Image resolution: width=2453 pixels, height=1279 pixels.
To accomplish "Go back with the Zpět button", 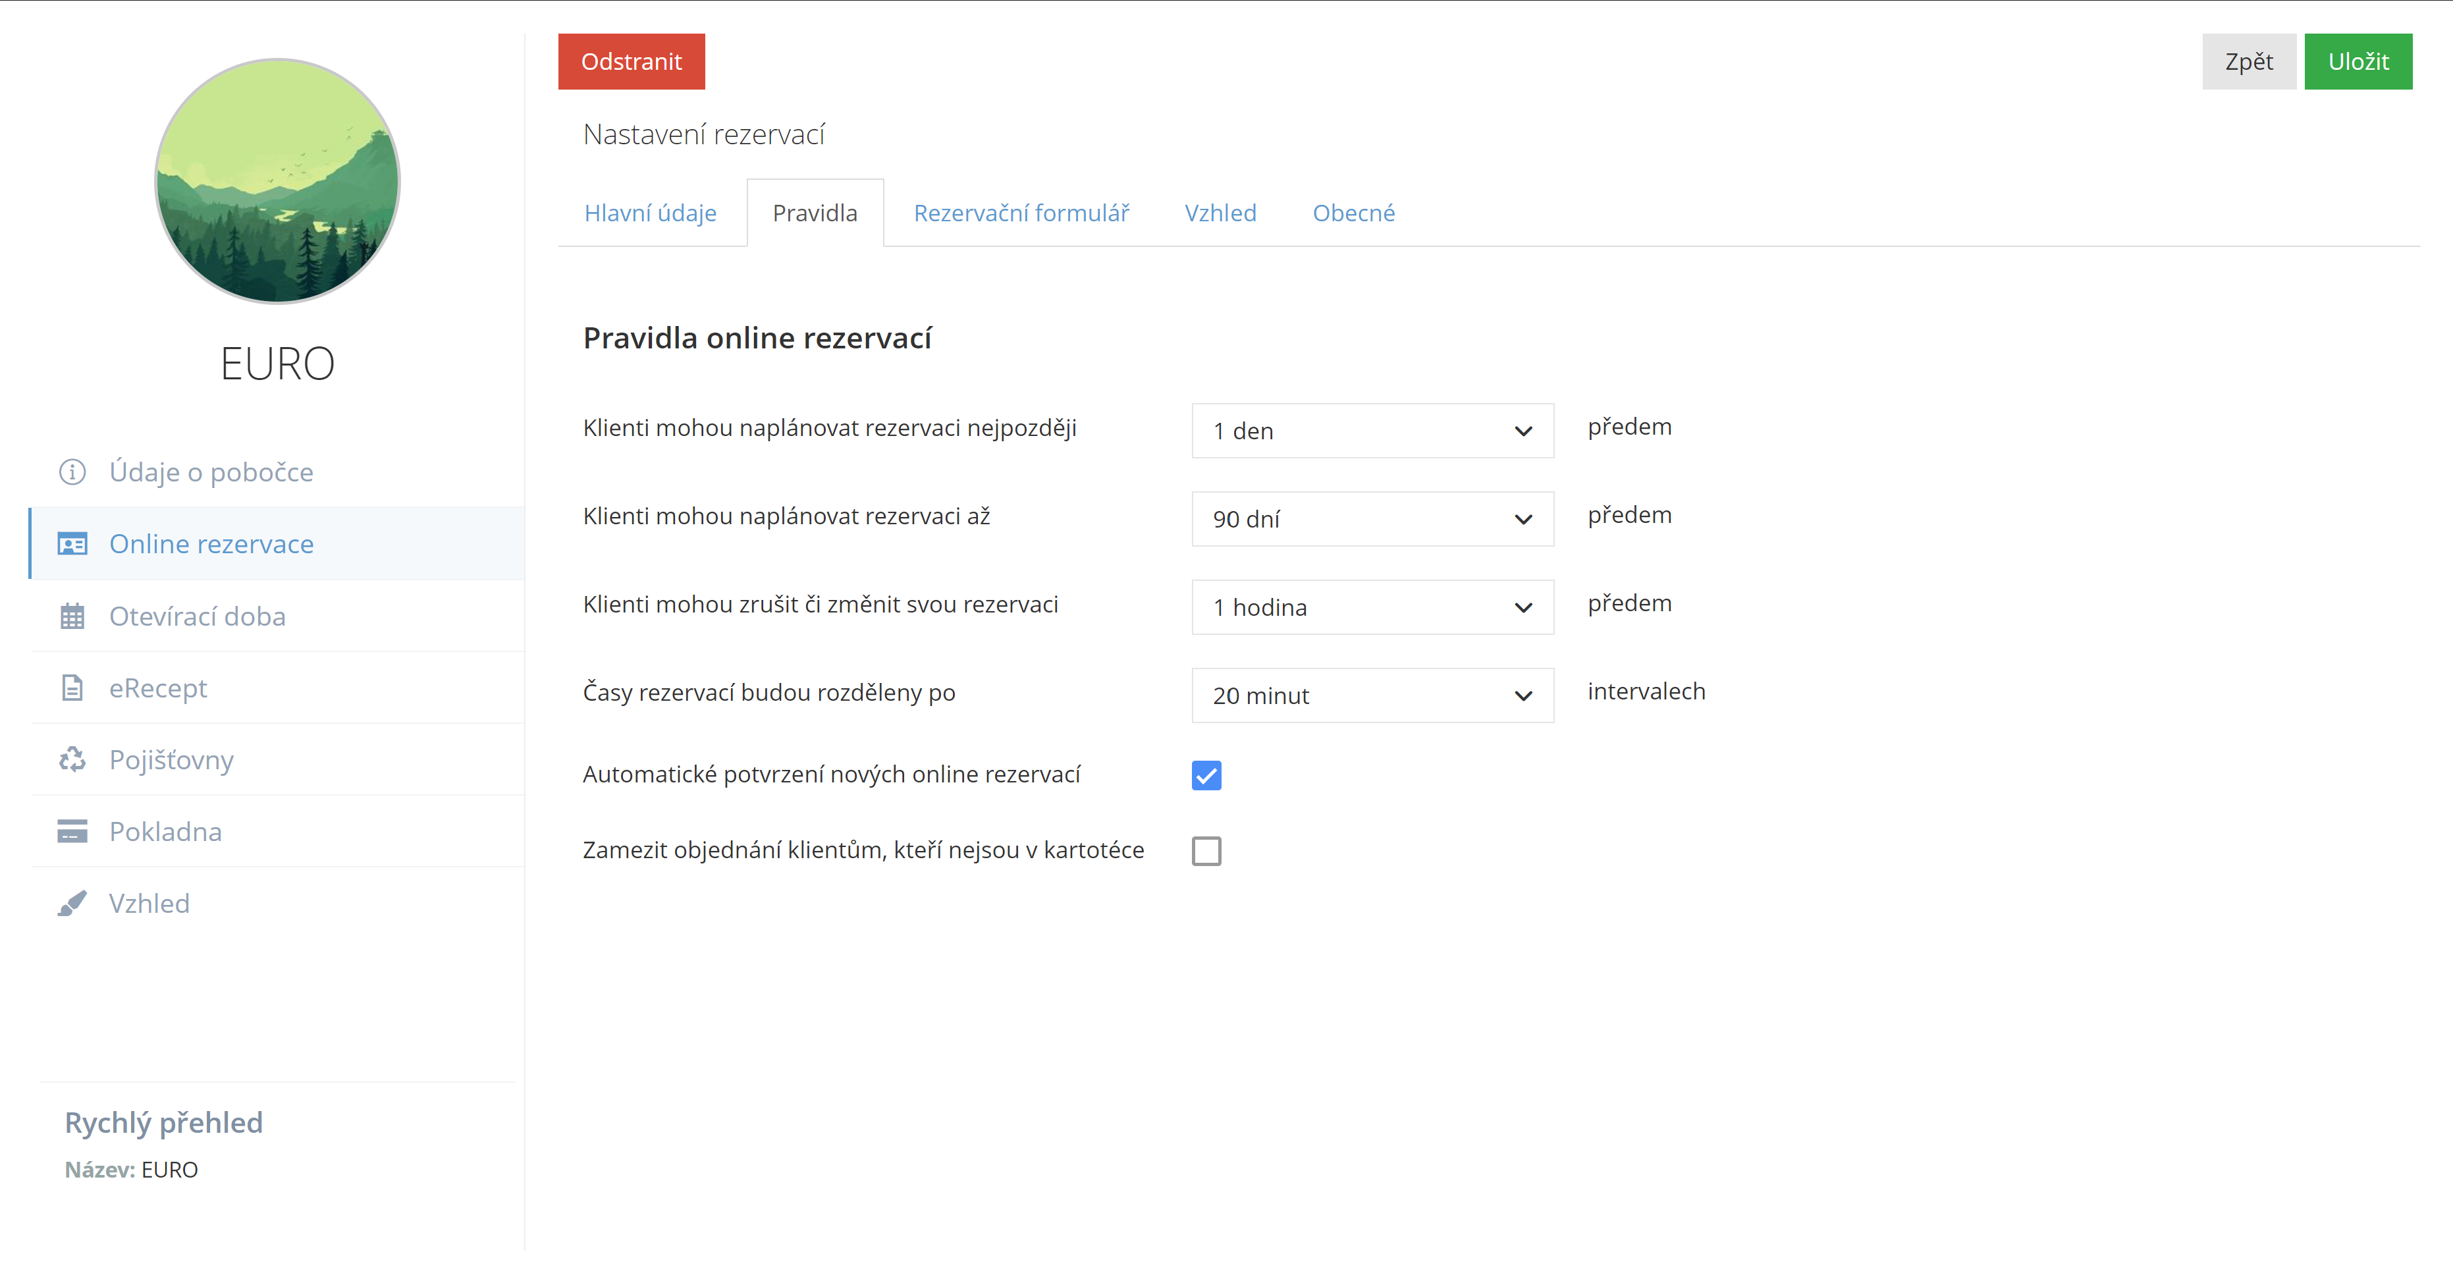I will [x=2248, y=62].
